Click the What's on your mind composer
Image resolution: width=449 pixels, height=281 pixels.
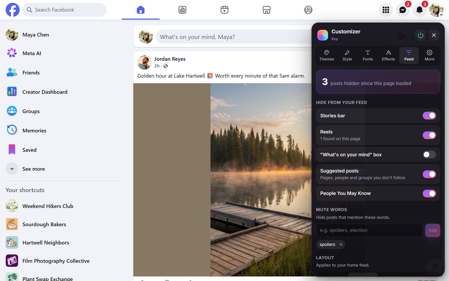click(233, 37)
